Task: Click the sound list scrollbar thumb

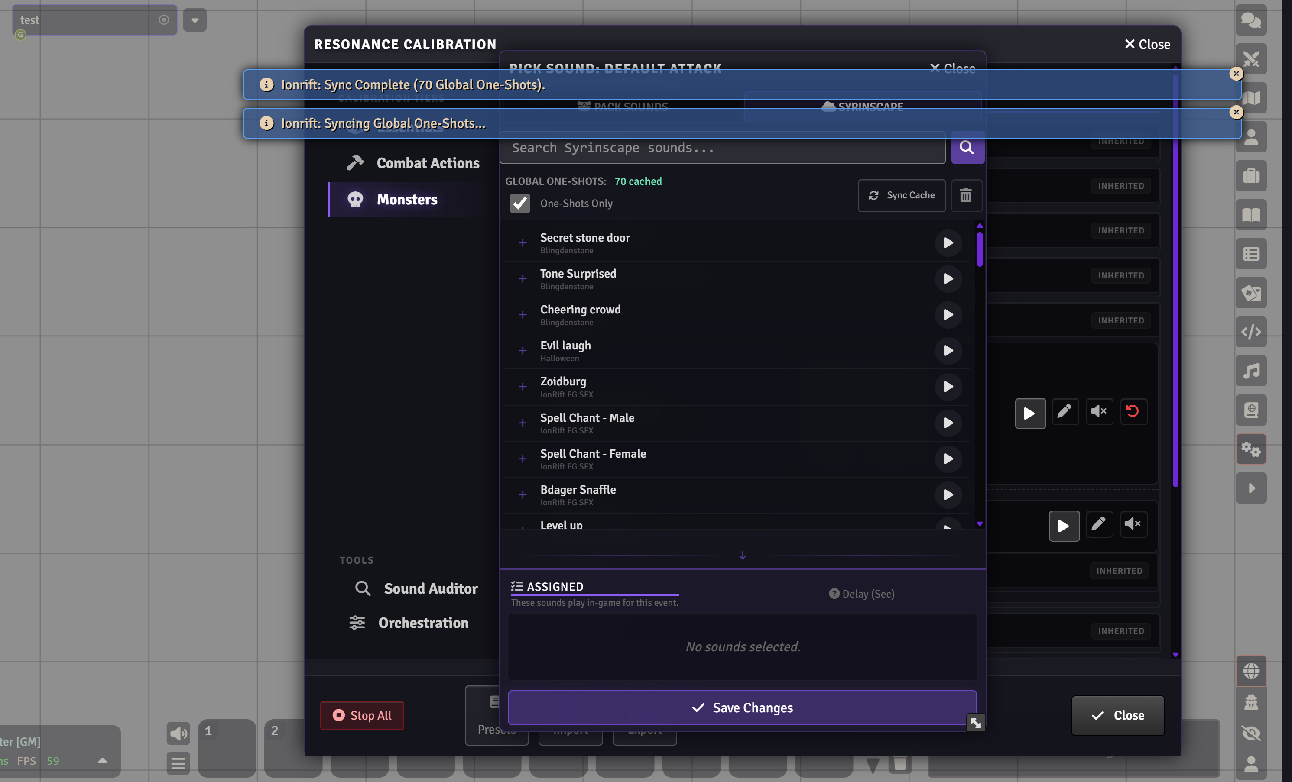Action: tap(980, 249)
